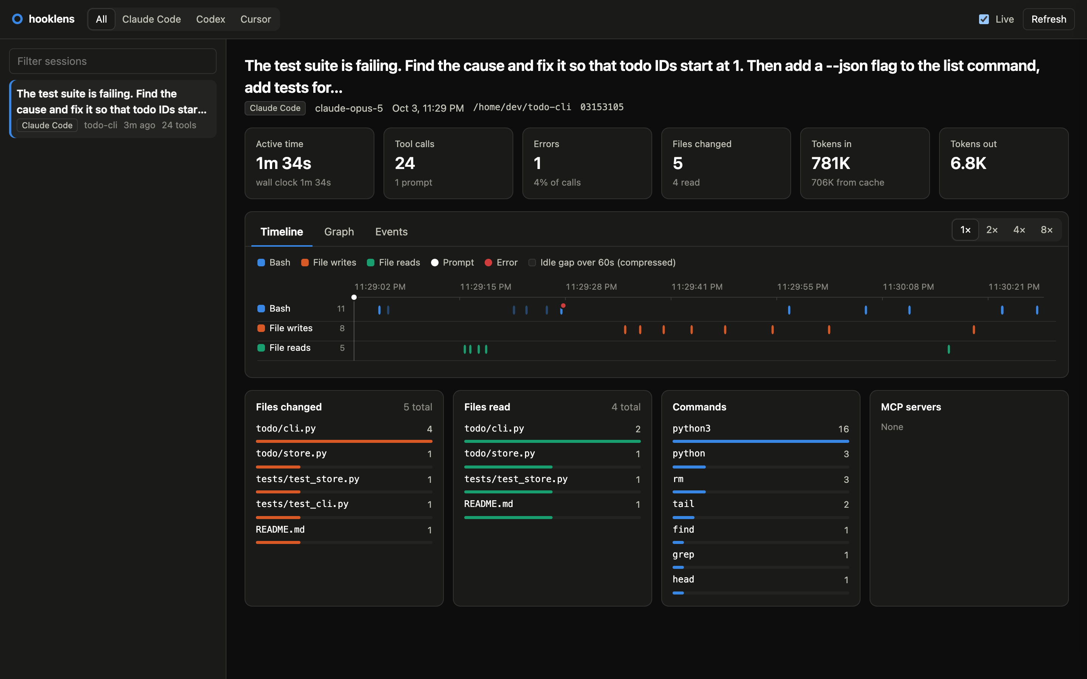The width and height of the screenshot is (1087, 679).
Task: Toggle the idle gap compressed legend box
Action: [532, 263]
